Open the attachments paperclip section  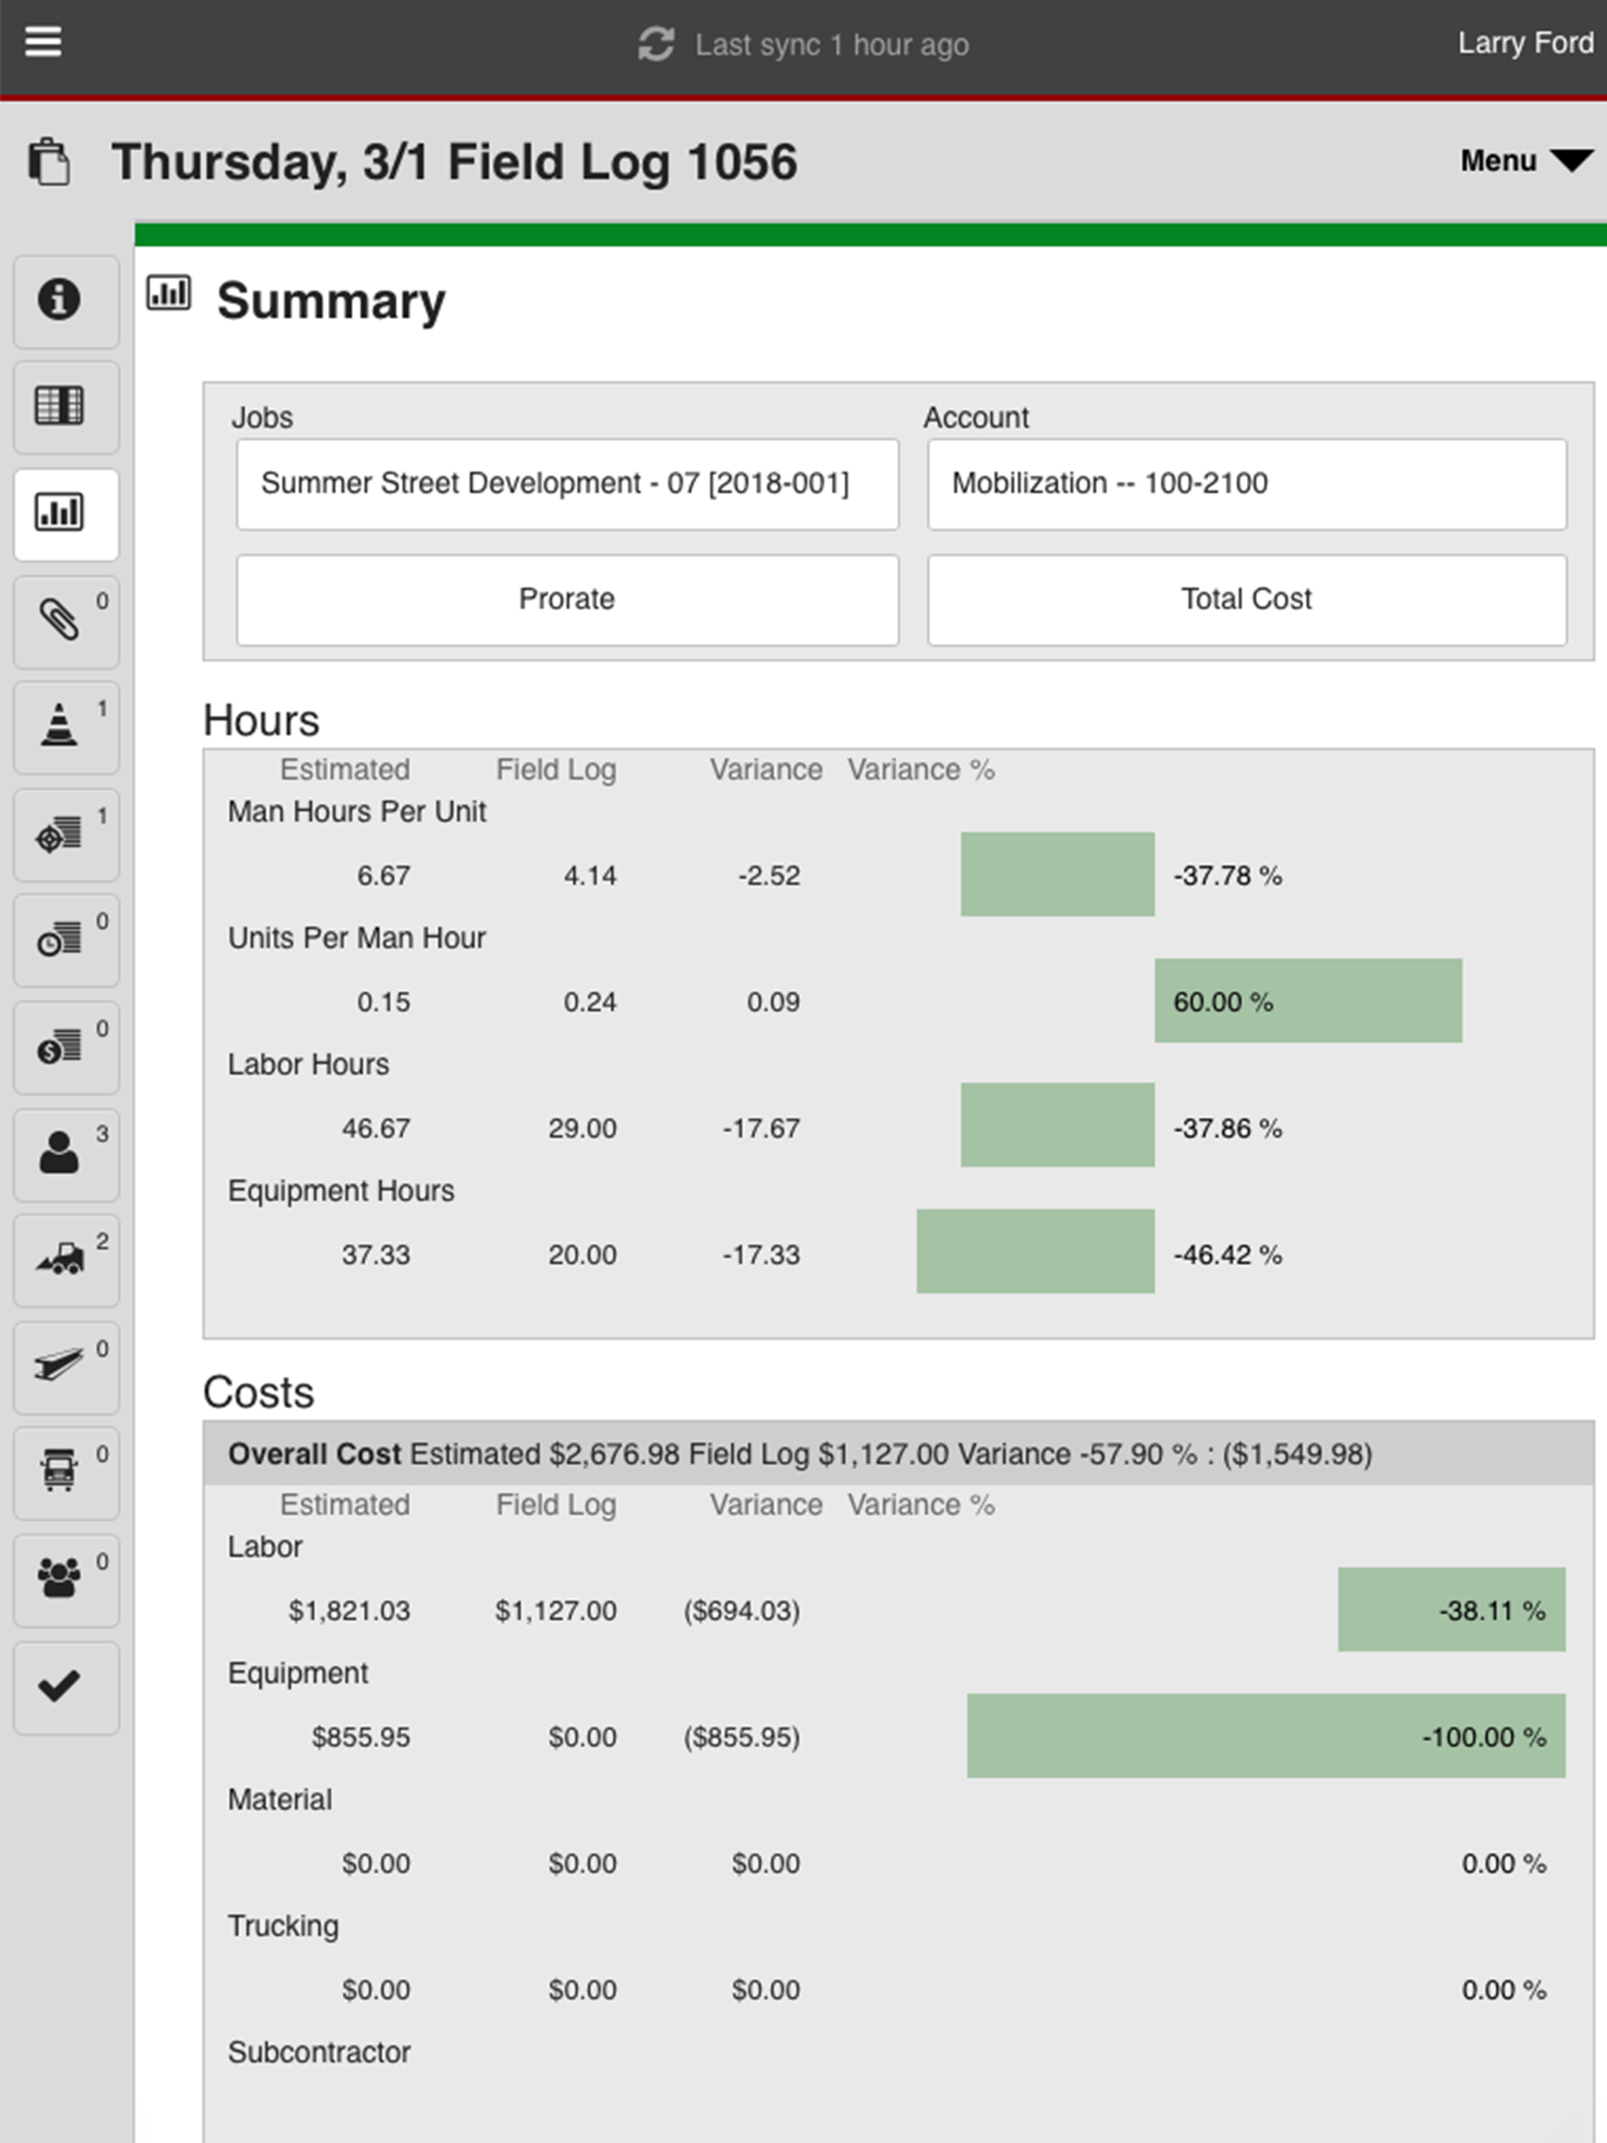coord(66,621)
